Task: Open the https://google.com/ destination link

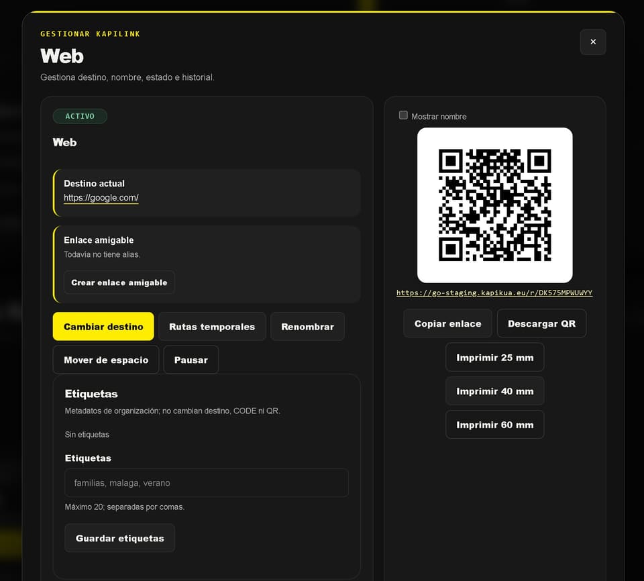Action: coord(101,198)
